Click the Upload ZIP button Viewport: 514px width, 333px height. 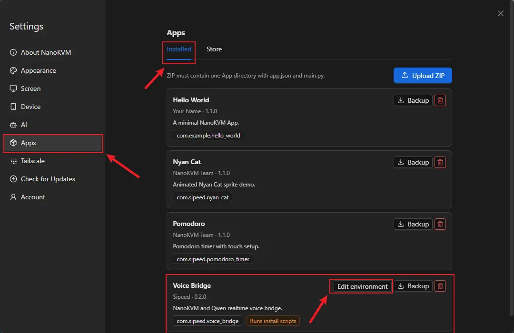[423, 75]
